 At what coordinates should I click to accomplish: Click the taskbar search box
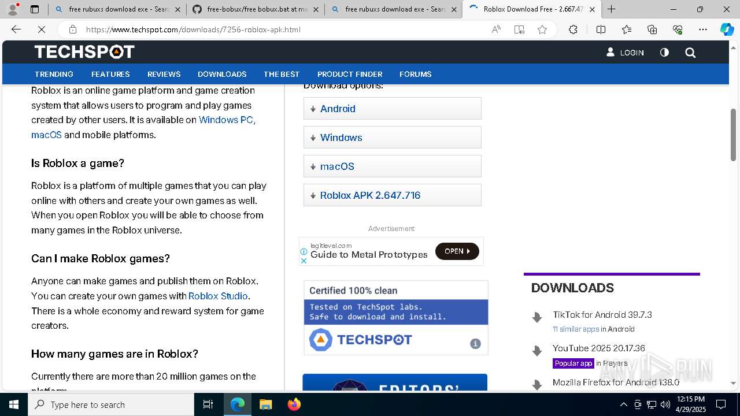(x=111, y=404)
